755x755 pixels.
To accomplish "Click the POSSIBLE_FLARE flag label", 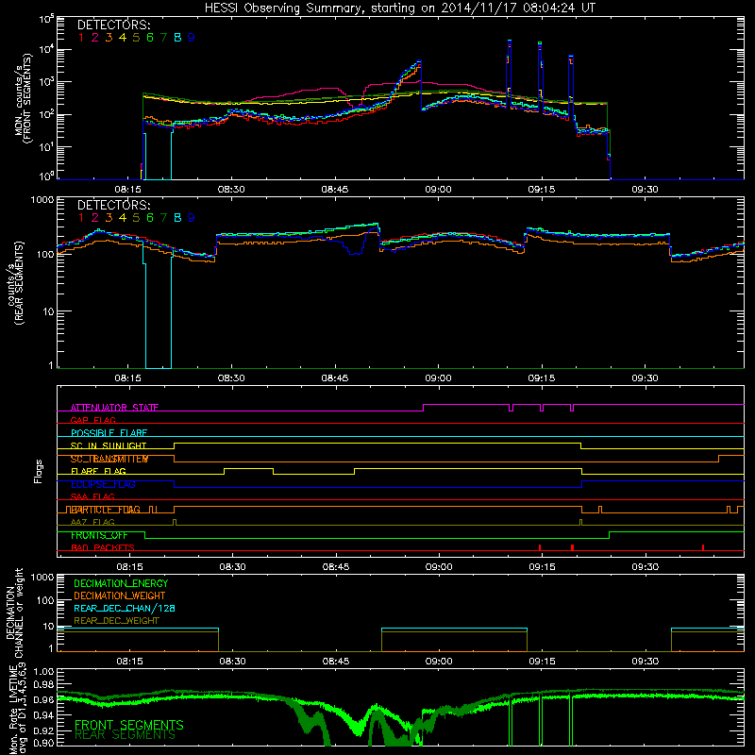I will pos(109,433).
